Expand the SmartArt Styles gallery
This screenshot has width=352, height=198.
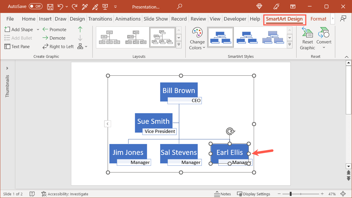[289, 45]
